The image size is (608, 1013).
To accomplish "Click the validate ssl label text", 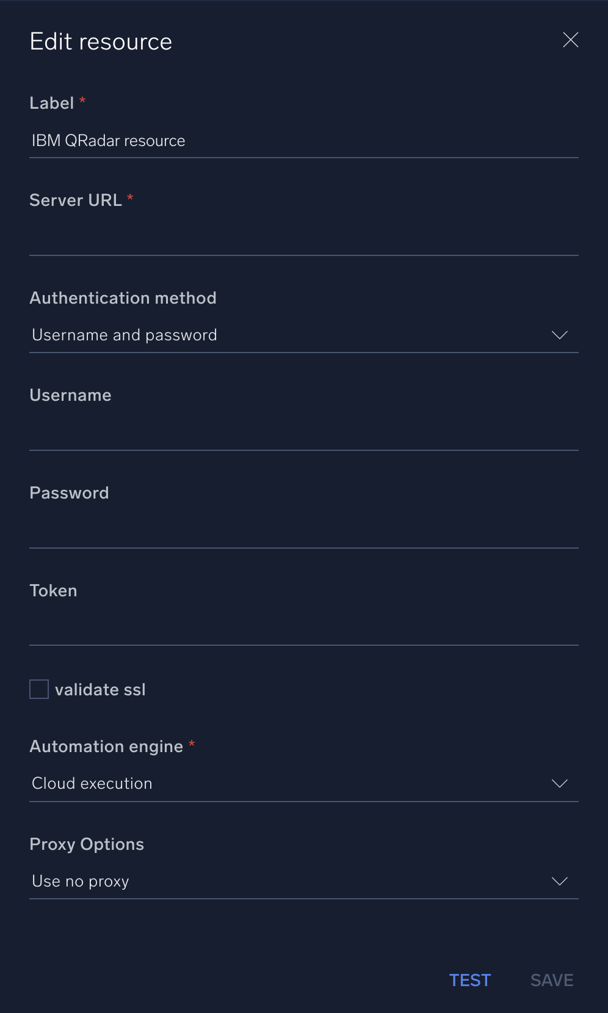I will (100, 690).
